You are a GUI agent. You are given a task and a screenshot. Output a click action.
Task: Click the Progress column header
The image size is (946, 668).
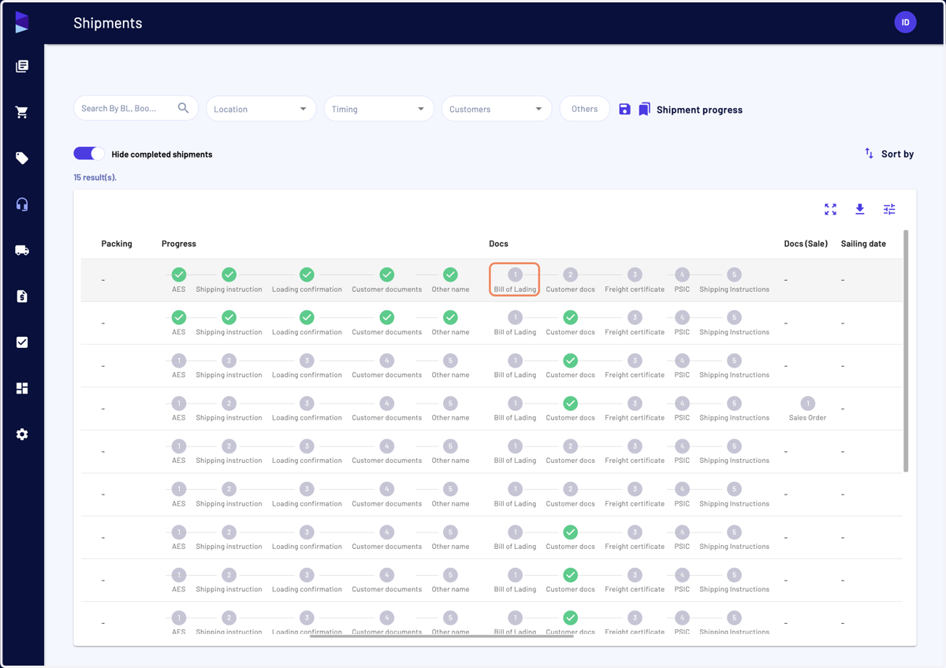(179, 244)
